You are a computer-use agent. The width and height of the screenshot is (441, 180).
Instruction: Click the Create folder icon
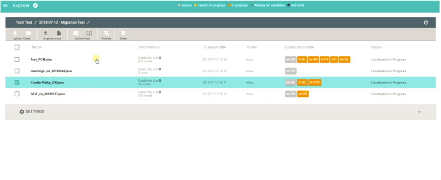pyautogui.click(x=29, y=33)
